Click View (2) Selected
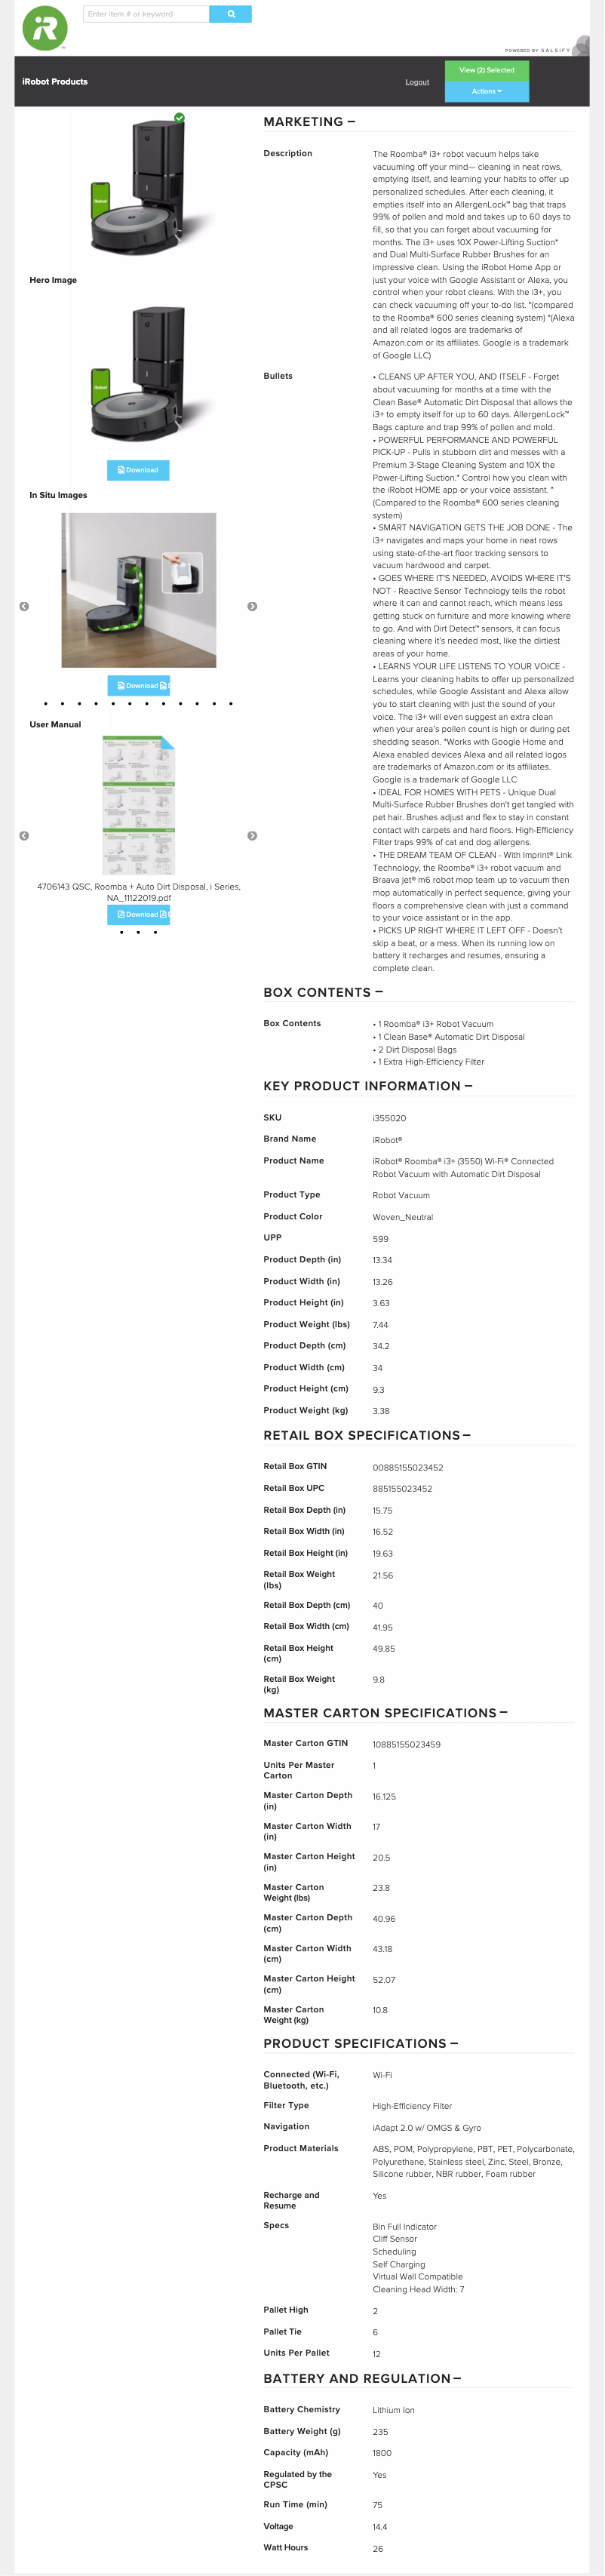This screenshot has width=605, height=2576. click(x=487, y=70)
